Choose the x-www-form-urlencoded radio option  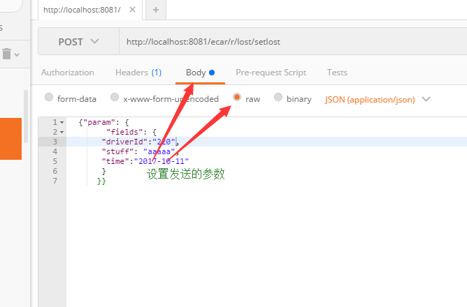pos(115,97)
